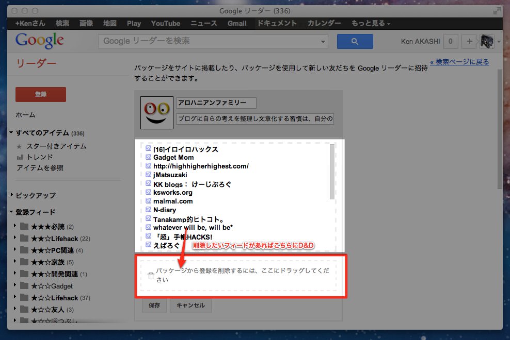
Task: Click the ★★☆家族 folder icon
Action: 24,262
